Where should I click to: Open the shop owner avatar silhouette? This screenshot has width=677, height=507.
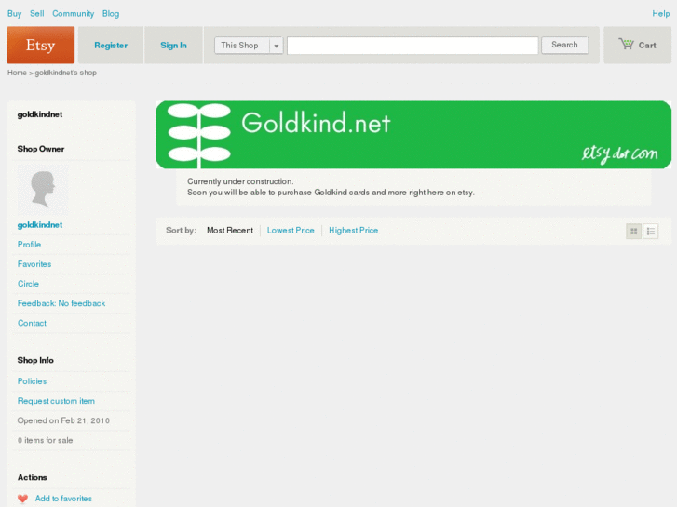coord(43,190)
